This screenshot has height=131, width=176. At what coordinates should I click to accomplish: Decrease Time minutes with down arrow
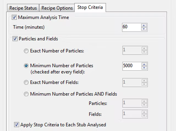(x=144, y=29)
